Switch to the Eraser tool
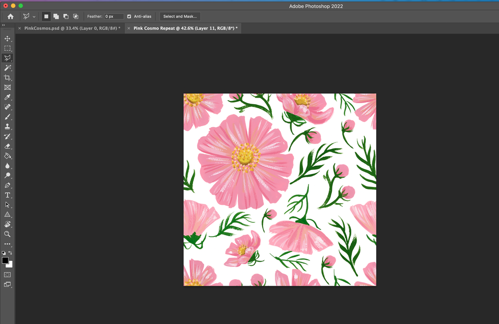This screenshot has height=324, width=499. click(7, 146)
